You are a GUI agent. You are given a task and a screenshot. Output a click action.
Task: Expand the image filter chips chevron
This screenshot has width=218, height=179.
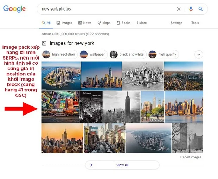[199, 54]
